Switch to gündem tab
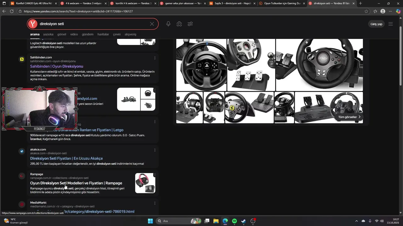 tap(88, 34)
